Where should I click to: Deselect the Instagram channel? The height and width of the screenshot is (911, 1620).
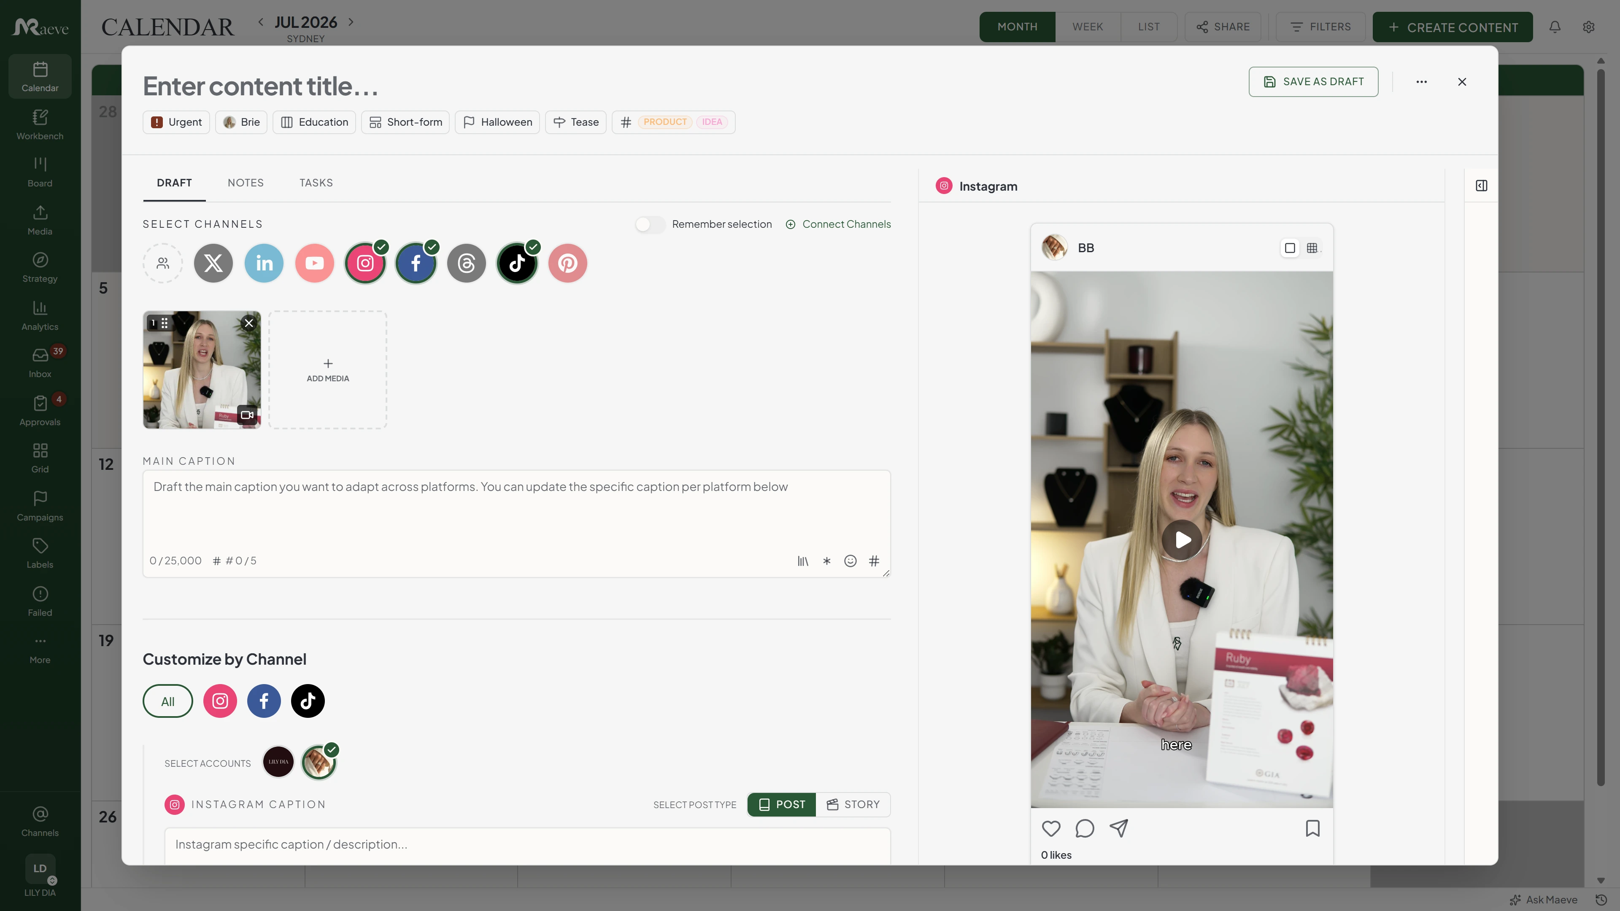pyautogui.click(x=365, y=264)
